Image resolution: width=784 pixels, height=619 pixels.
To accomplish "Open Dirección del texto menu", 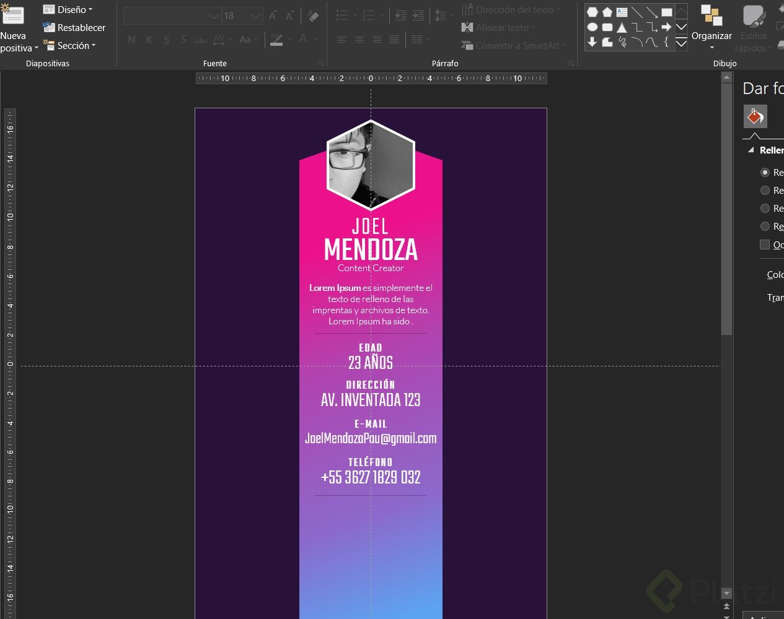I will [x=511, y=10].
